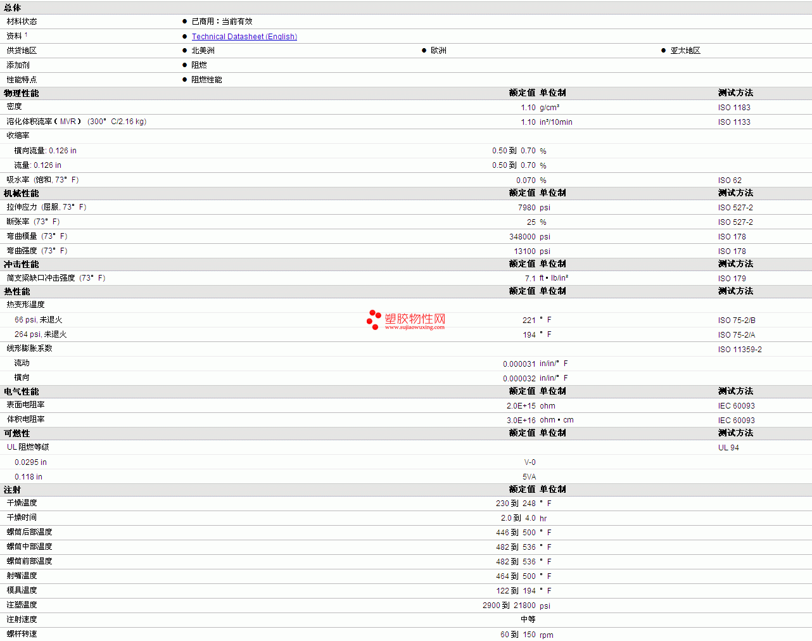The width and height of the screenshot is (812, 641).
Task: Click drying temperature range 230 到 248
Action: point(516,504)
